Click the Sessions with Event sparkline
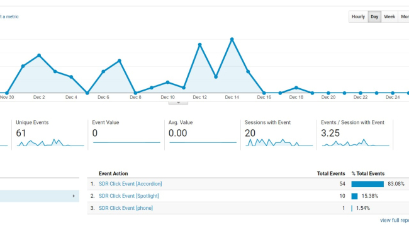Screen dimensions: 409x230 click(x=279, y=142)
